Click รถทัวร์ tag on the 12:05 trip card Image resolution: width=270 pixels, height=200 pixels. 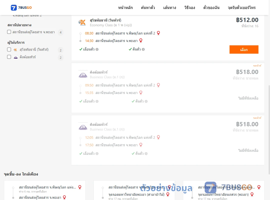click(x=257, y=118)
